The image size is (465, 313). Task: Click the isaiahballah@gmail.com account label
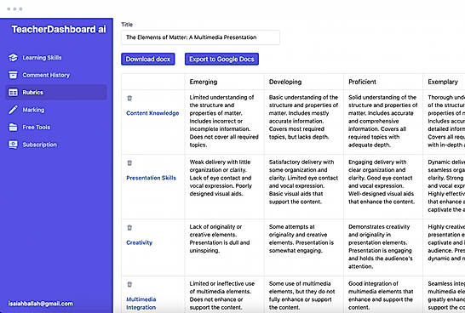click(40, 304)
